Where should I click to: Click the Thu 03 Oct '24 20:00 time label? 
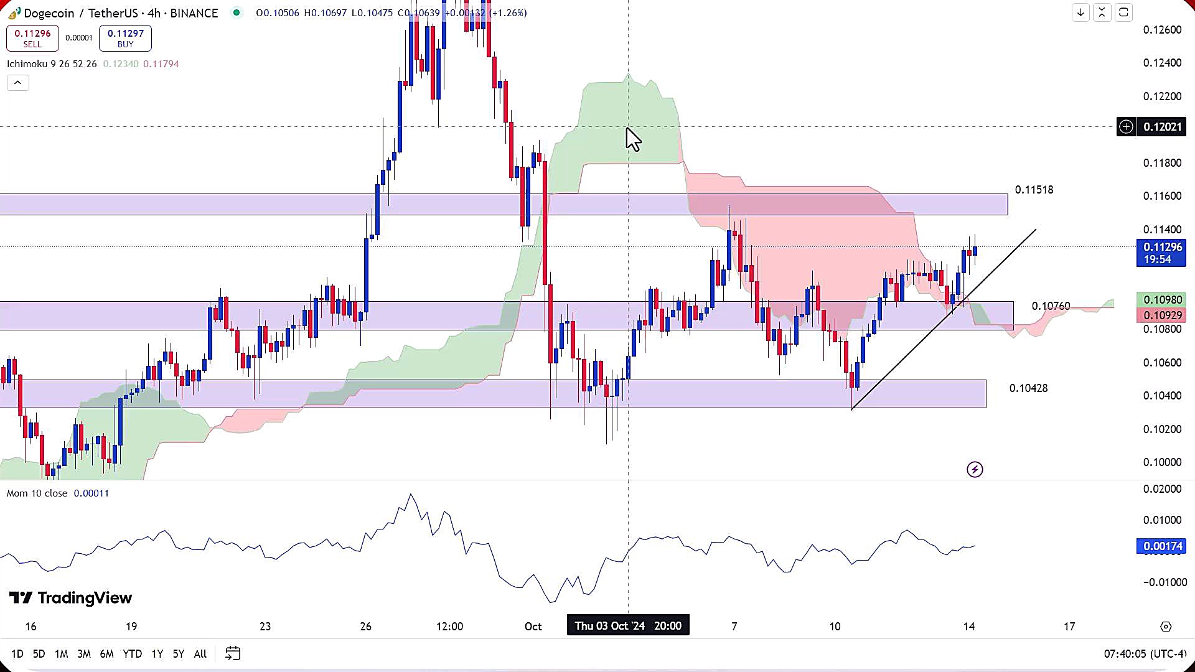pos(628,626)
